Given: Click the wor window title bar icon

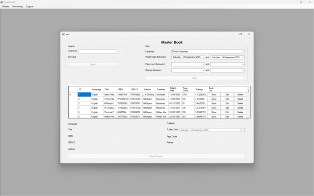Looking at the screenshot, I should (x=63, y=34).
